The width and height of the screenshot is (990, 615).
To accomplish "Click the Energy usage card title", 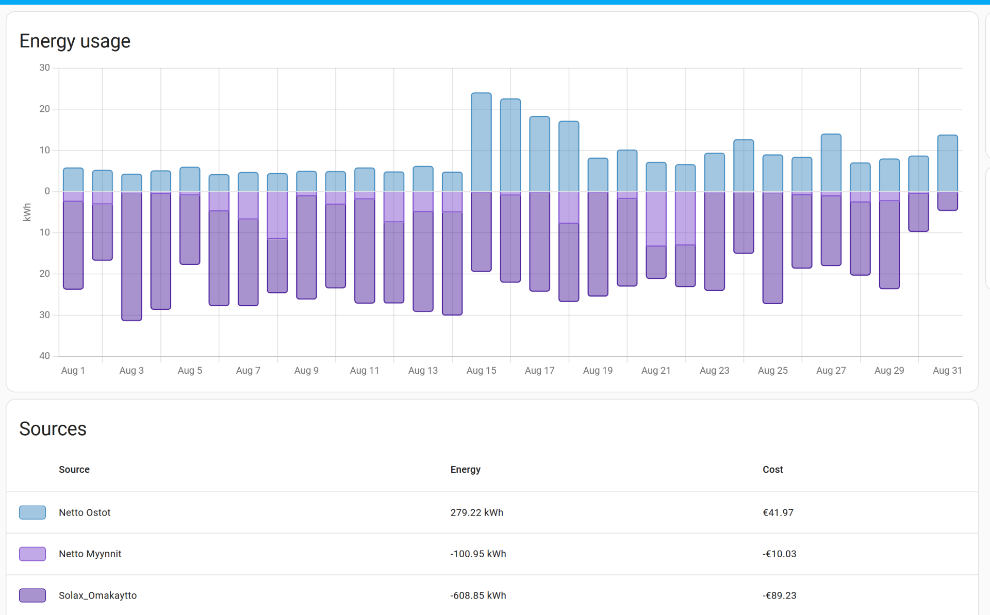I will 75,41.
